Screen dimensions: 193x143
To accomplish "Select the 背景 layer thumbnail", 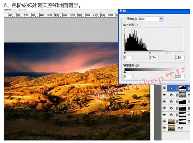I will point(172,128).
